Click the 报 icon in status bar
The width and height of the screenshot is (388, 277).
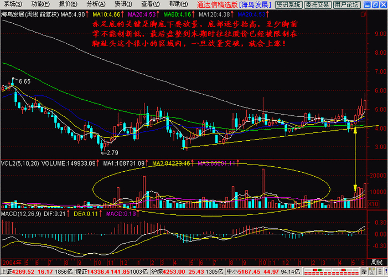pyautogui.click(x=365, y=272)
